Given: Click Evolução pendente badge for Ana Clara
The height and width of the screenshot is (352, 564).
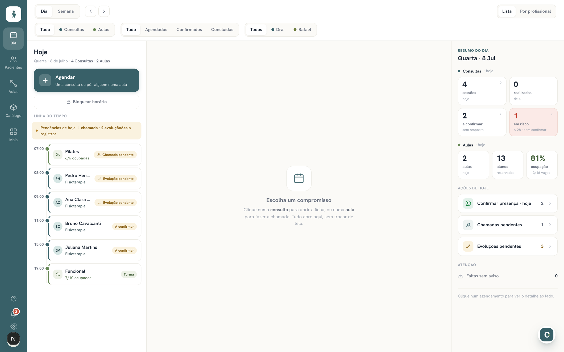Looking at the screenshot, I should [115, 203].
